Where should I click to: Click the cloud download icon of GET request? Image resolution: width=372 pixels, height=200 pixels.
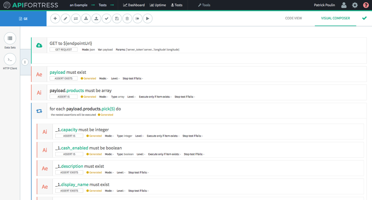39,45
